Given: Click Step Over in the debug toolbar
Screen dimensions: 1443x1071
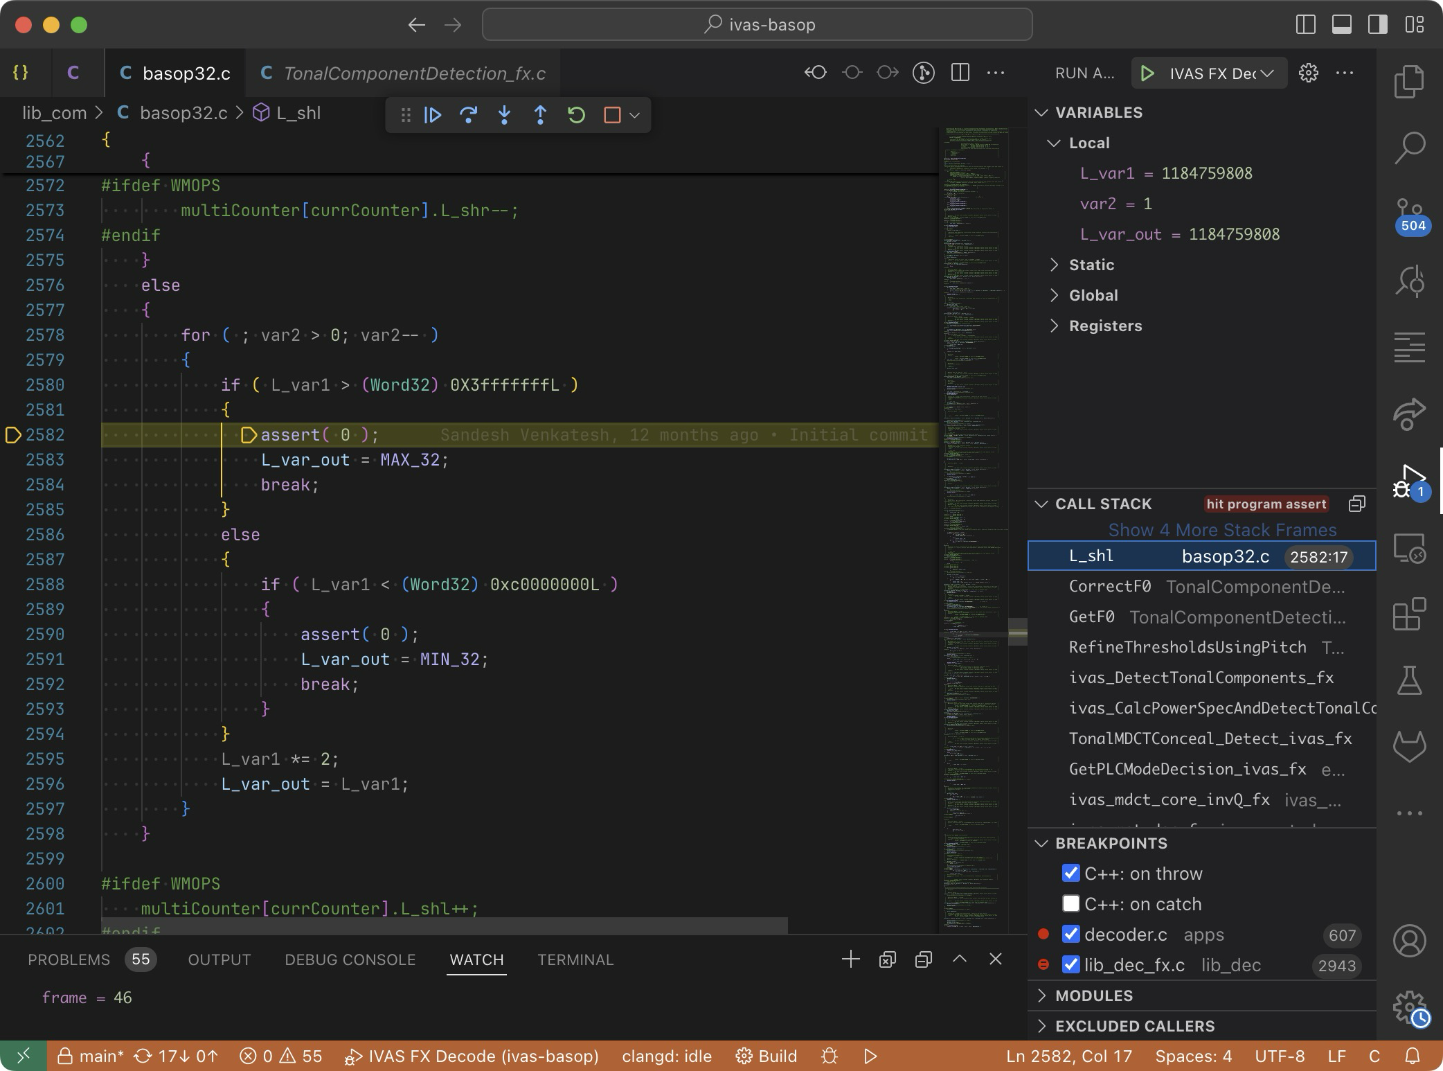Looking at the screenshot, I should click(x=469, y=115).
